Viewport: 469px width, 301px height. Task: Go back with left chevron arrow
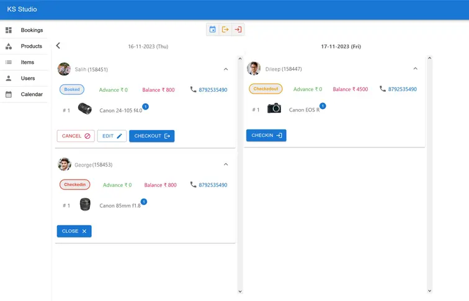[x=58, y=46]
